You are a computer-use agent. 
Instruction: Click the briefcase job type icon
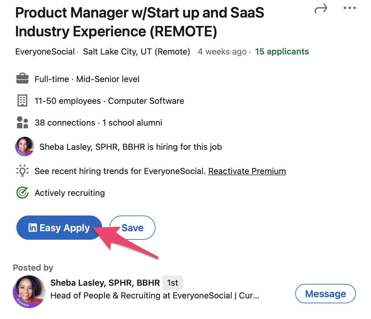(22, 78)
